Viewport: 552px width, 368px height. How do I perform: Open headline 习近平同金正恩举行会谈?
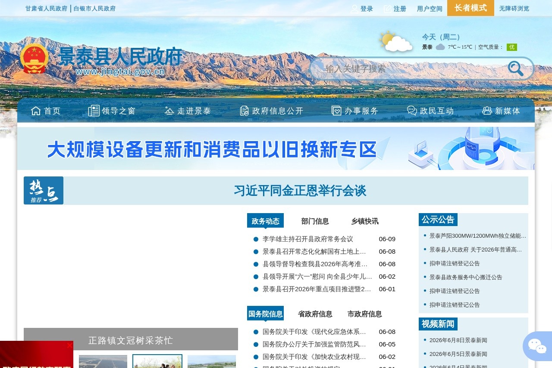(300, 191)
